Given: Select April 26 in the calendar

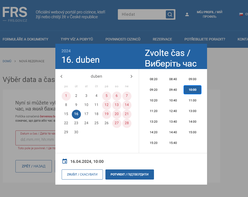Looking at the screenshot, I should [106, 123].
